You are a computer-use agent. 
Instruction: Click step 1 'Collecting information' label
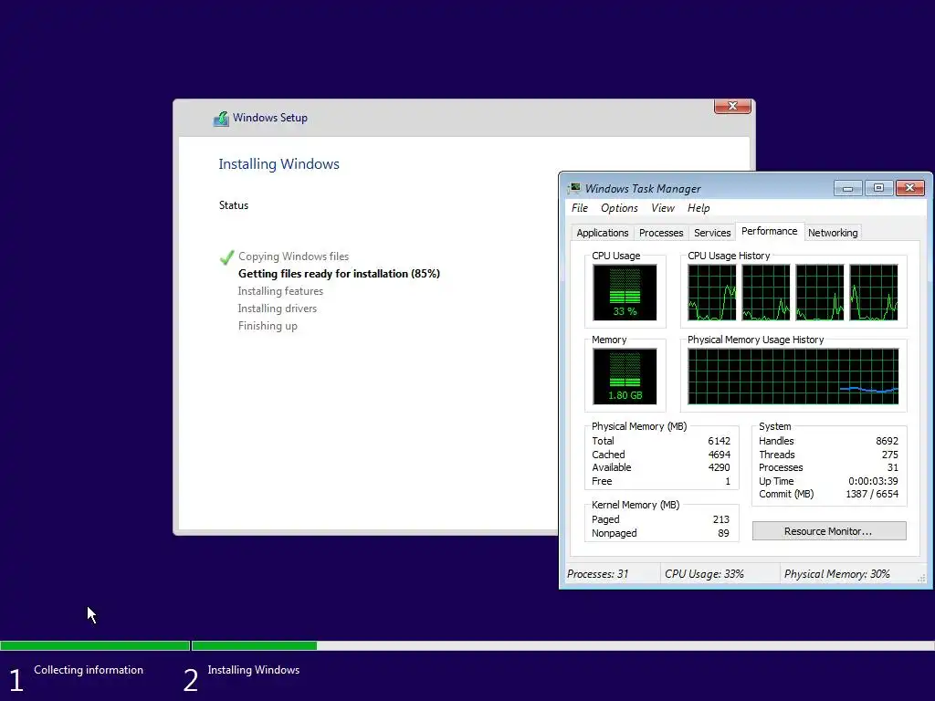[89, 670]
